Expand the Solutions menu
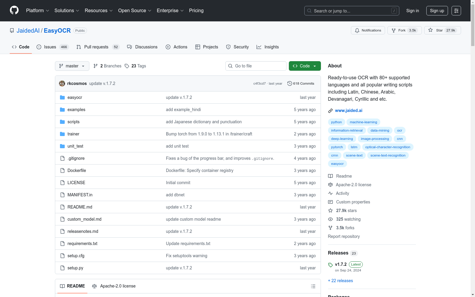 [x=67, y=11]
